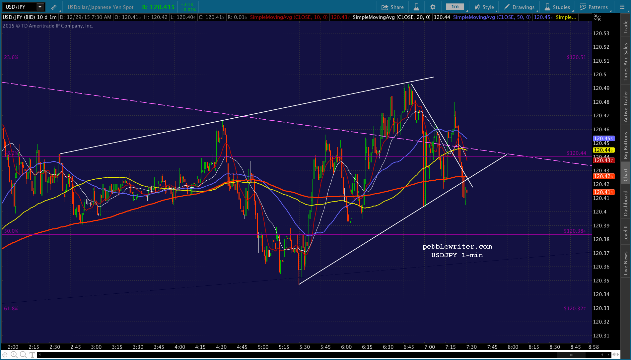Open the Share menu
The image size is (631, 360).
392,7
